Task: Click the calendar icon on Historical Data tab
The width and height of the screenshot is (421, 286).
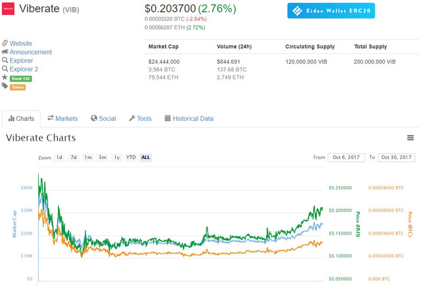Action: [x=168, y=118]
